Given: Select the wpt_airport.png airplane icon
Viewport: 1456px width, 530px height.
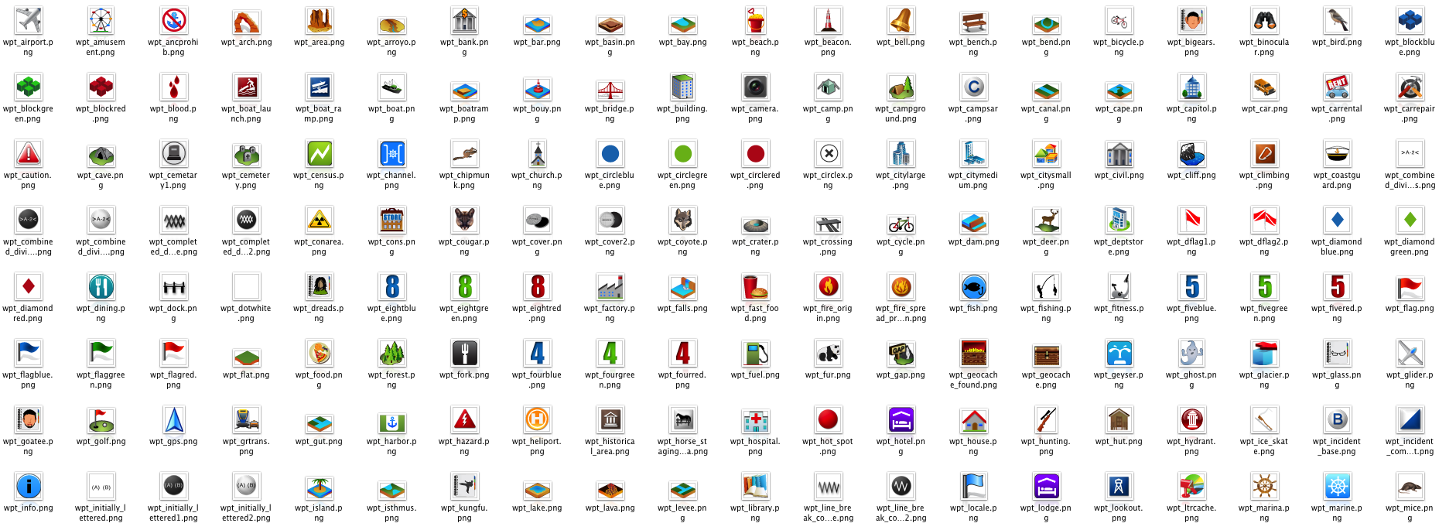Looking at the screenshot, I should [x=29, y=20].
